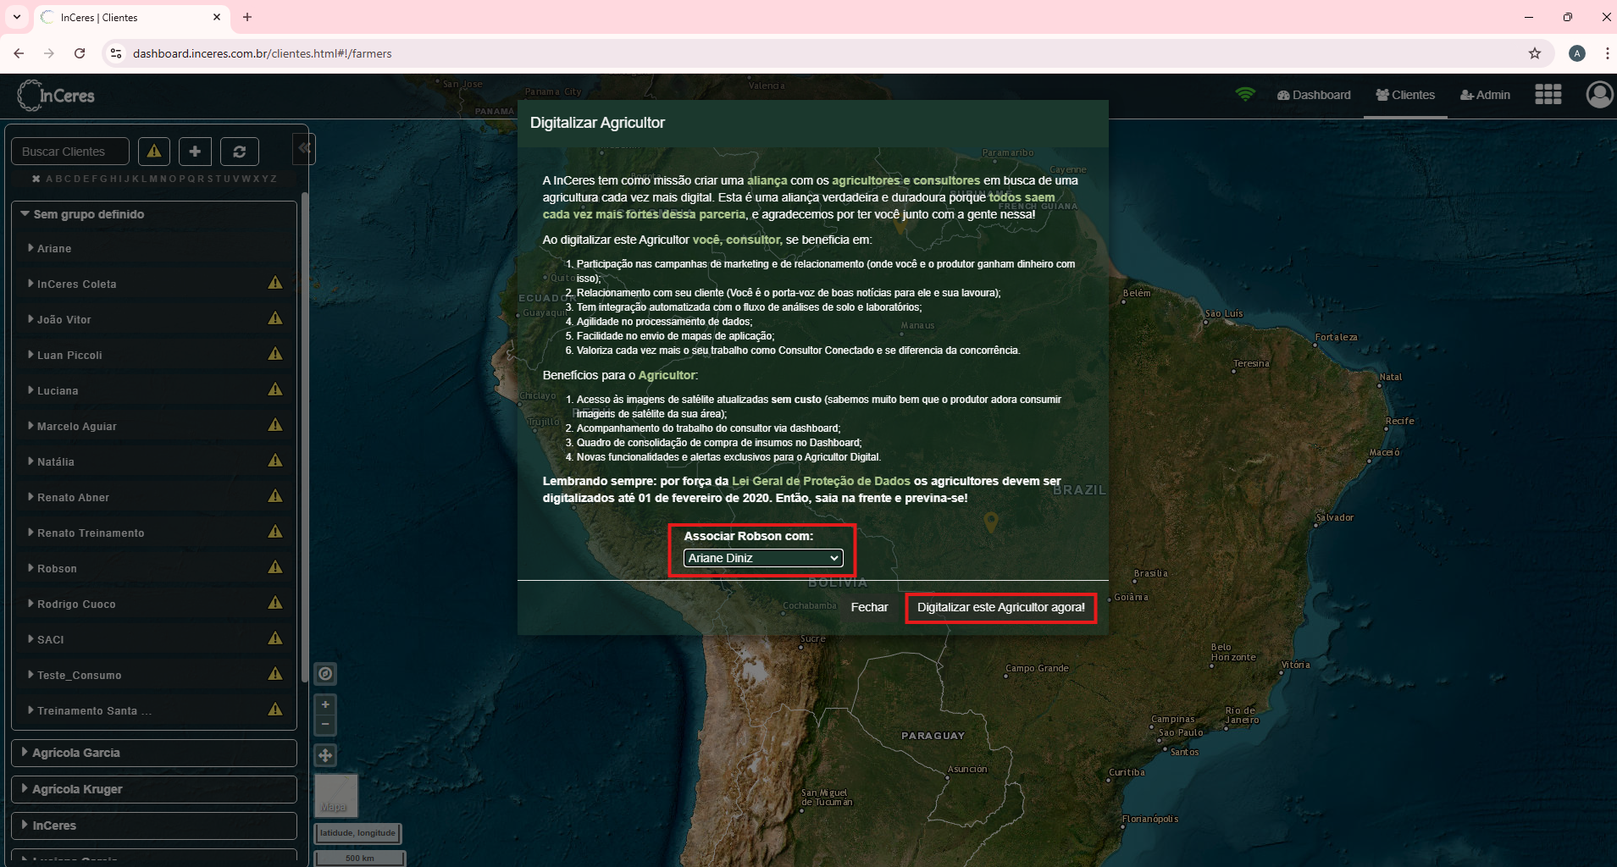
Task: Click the warning filter button in sidebar toolbar
Action: 154,152
